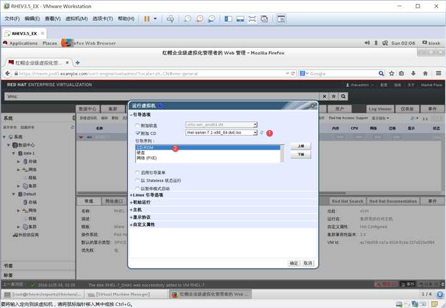The height and width of the screenshot is (308, 446).
Task: Open the 帮助(H) menu
Action: pyautogui.click(x=126, y=19)
